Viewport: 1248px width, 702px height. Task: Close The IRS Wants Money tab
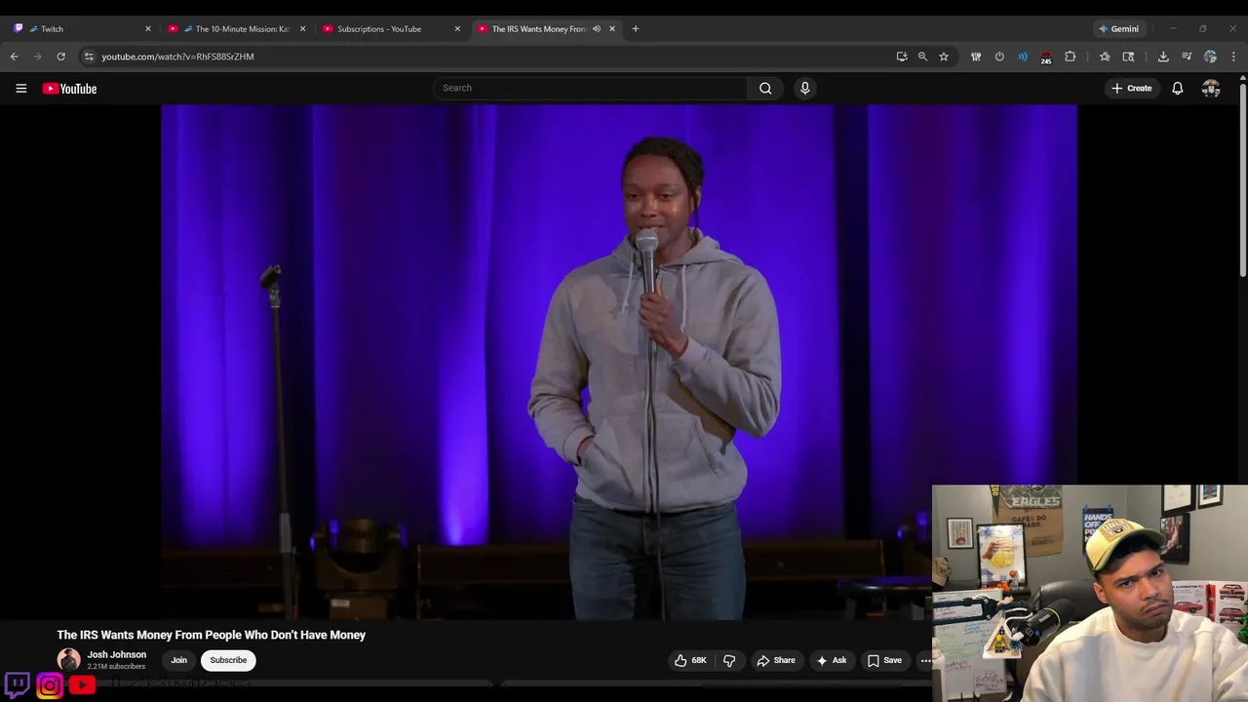pos(612,29)
